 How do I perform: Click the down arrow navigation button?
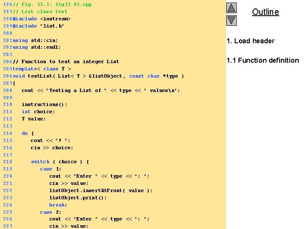(231, 20)
